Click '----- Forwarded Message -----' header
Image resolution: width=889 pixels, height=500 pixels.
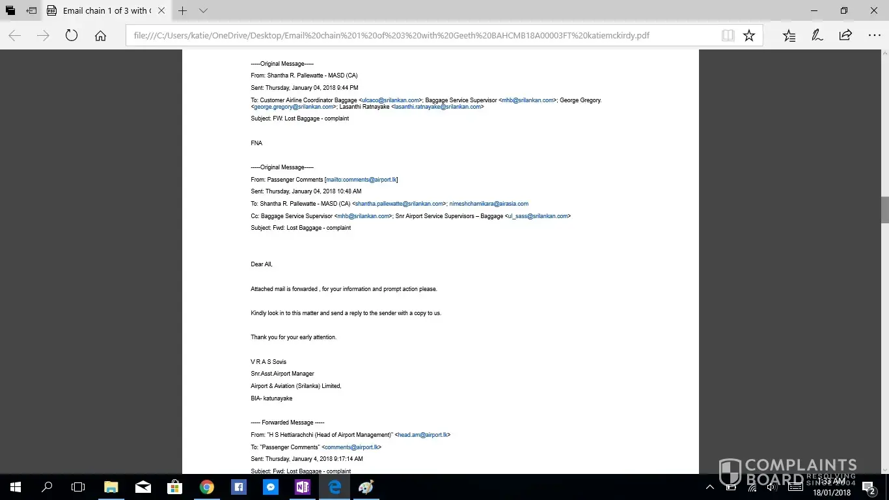tap(288, 423)
